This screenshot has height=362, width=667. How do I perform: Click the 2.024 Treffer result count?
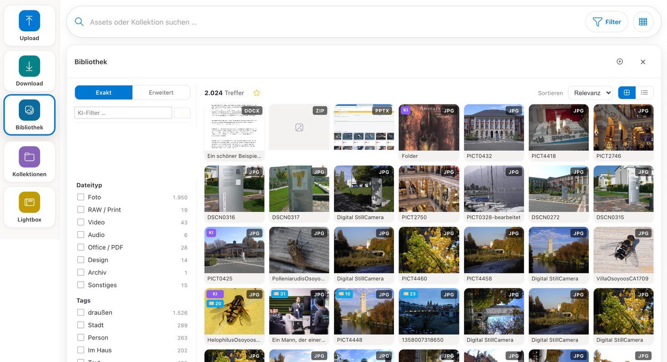(x=224, y=93)
